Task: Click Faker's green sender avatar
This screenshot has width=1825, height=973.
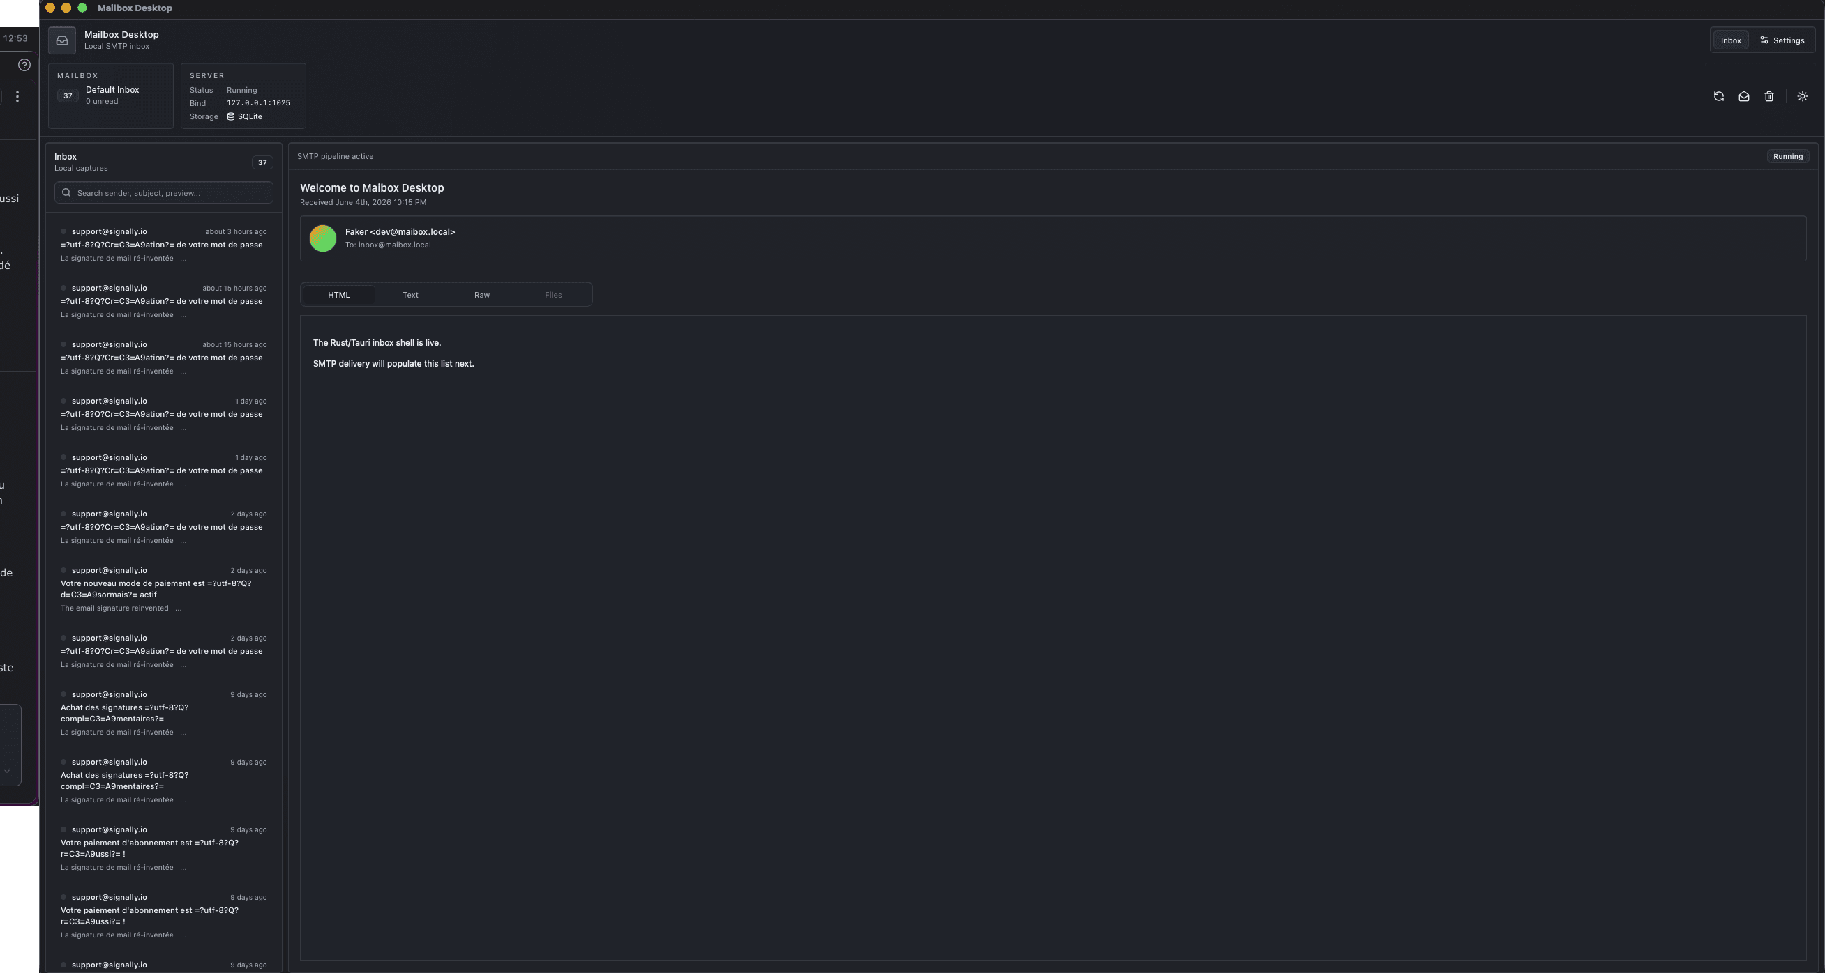Action: [323, 238]
